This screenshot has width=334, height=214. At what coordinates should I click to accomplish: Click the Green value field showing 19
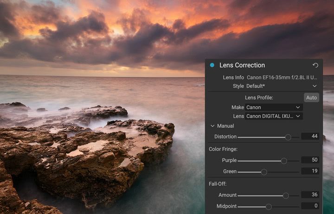pos(310,171)
